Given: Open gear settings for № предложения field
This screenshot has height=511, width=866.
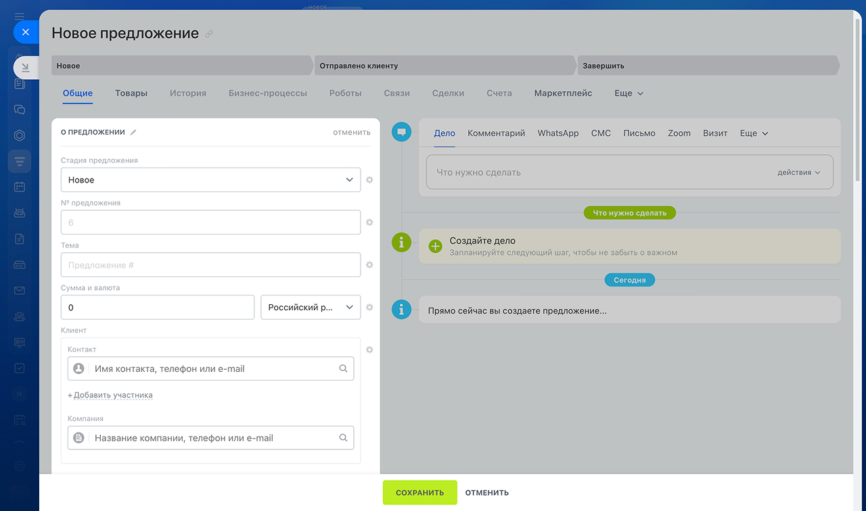Looking at the screenshot, I should tap(369, 222).
